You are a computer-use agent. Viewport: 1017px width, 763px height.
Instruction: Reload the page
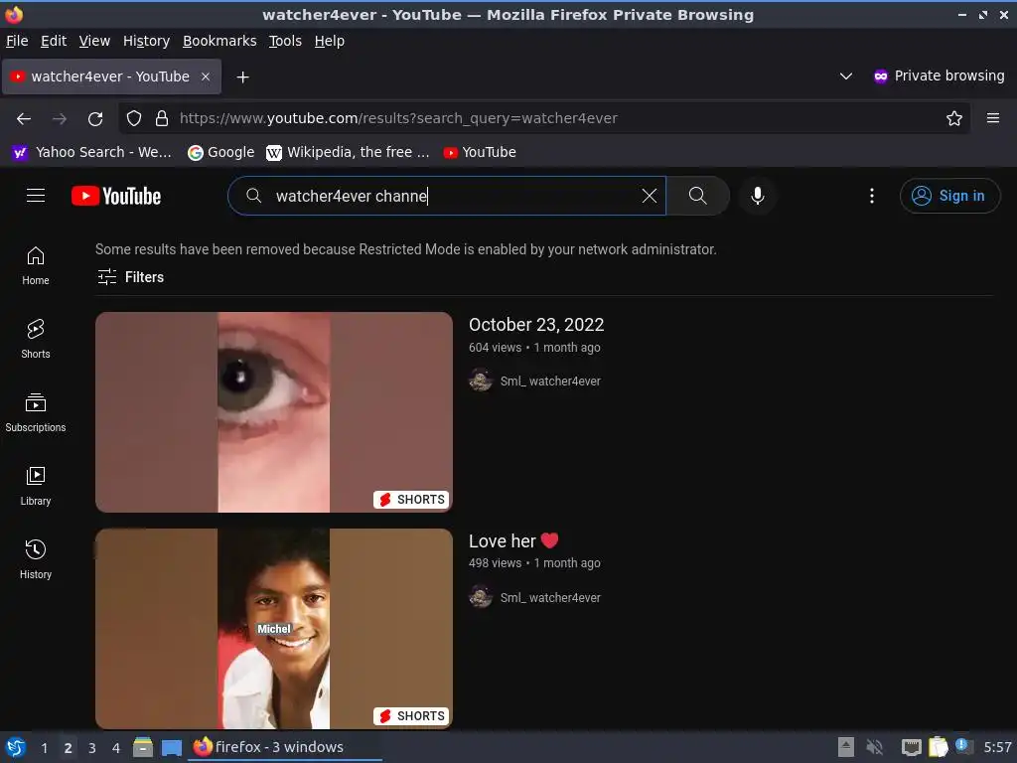(95, 119)
